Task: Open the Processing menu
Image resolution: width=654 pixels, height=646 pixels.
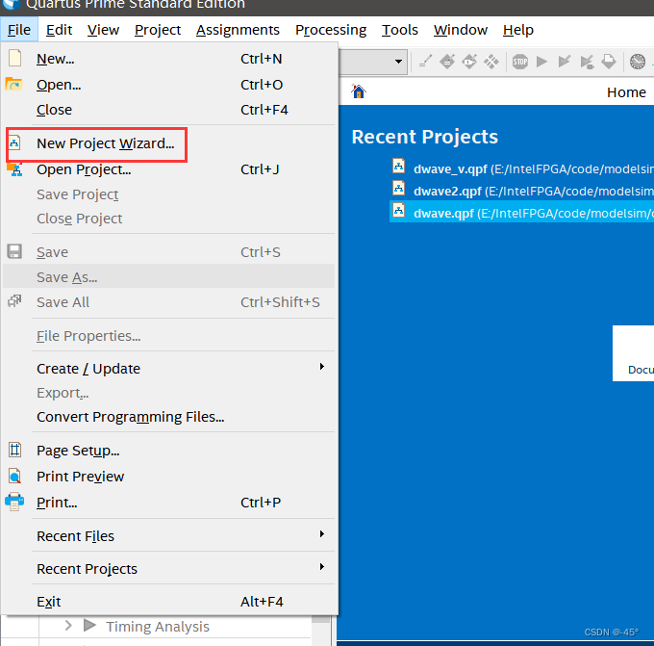Action: 331,30
